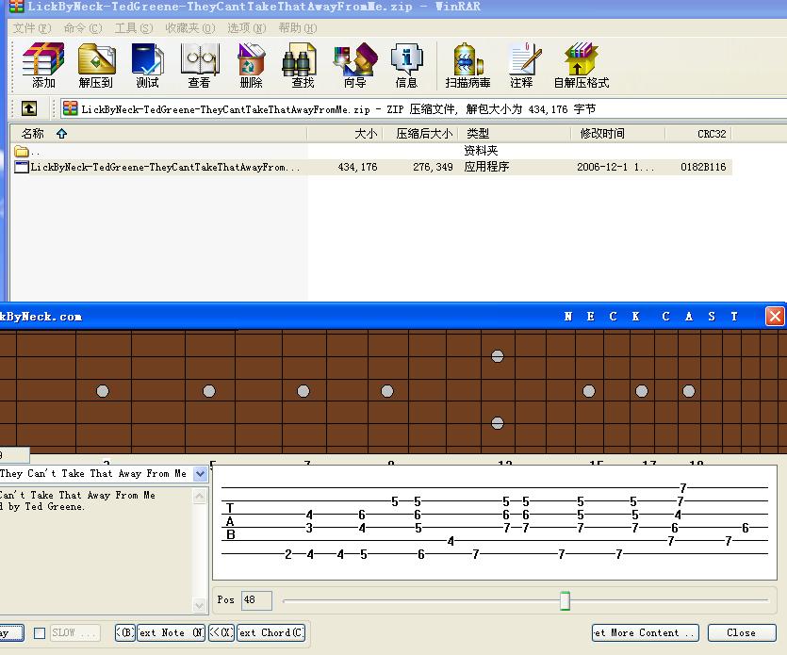This screenshot has height=655, width=787.
Task: Click the NECK CAST title text
Action: point(651,317)
